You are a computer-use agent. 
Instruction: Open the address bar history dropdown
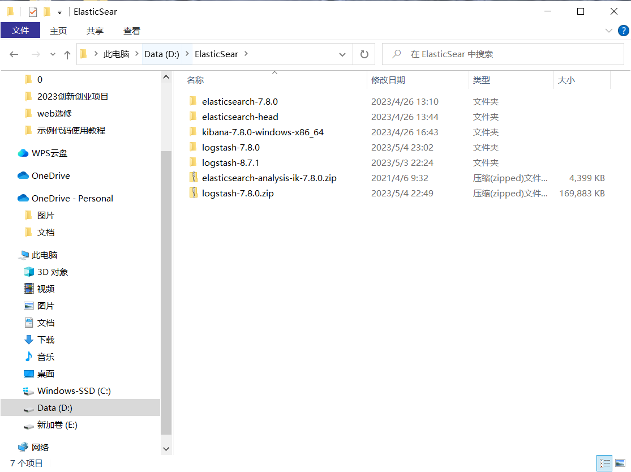point(342,54)
